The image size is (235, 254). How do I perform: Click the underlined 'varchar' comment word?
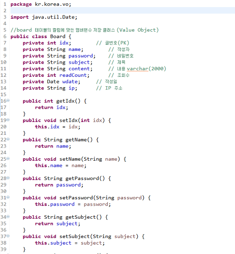(x=137, y=69)
